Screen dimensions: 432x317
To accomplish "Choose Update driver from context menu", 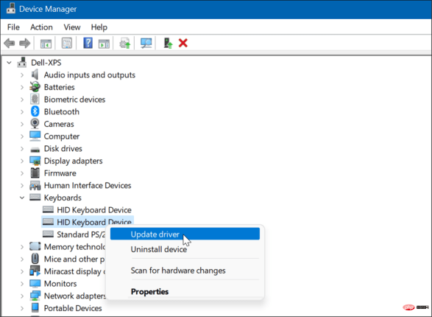I will [x=185, y=234].
